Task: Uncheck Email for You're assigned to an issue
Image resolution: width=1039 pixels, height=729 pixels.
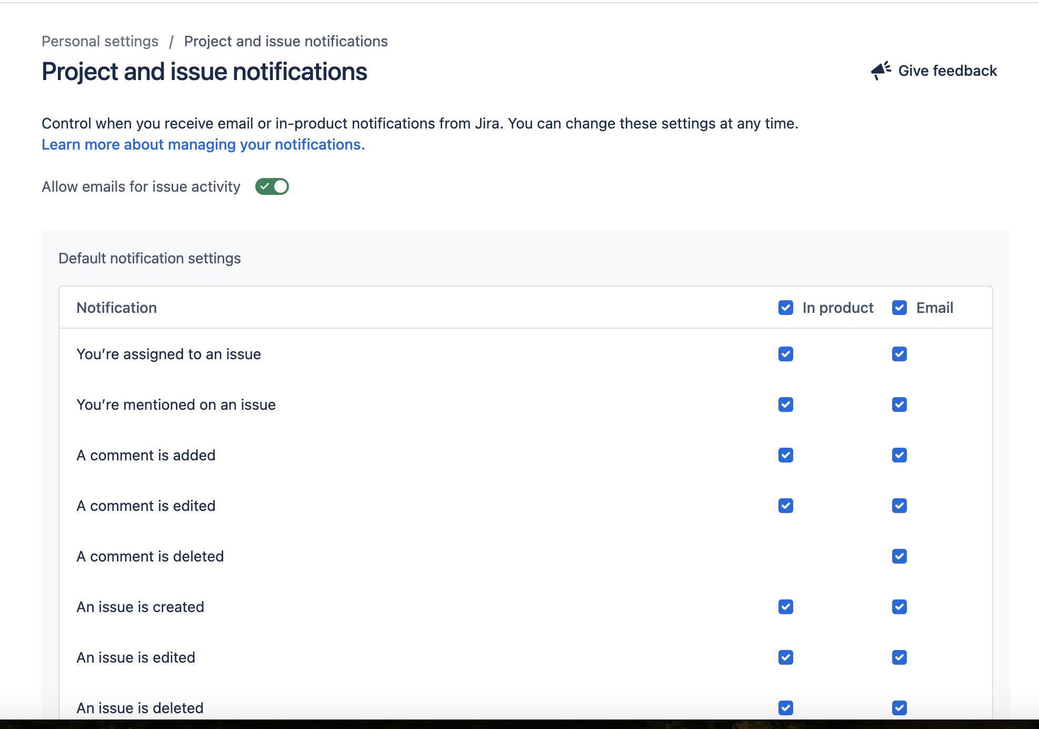Action: point(900,354)
